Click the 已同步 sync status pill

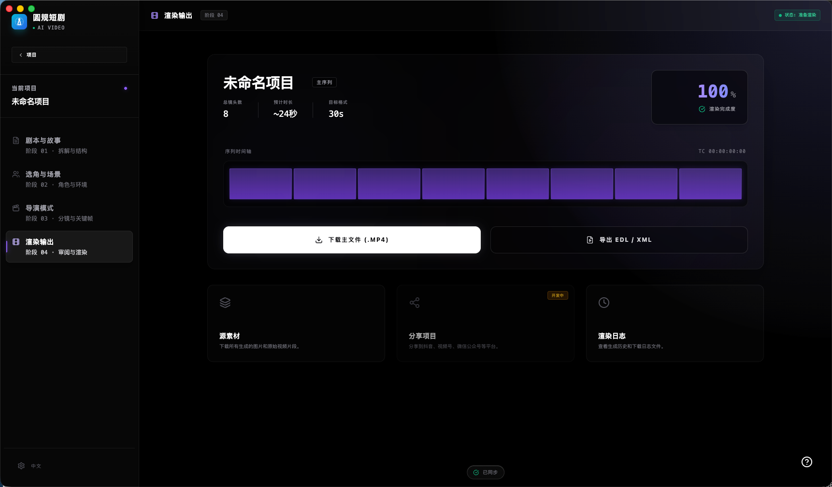[486, 472]
